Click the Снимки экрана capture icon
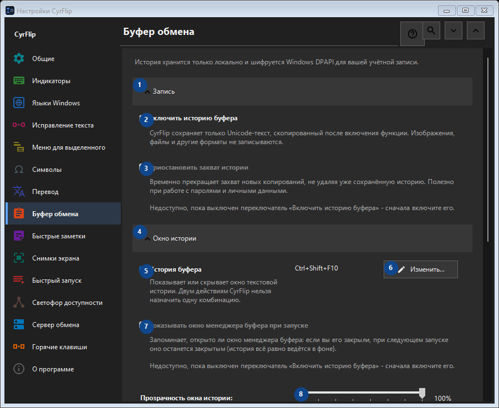 [19, 258]
